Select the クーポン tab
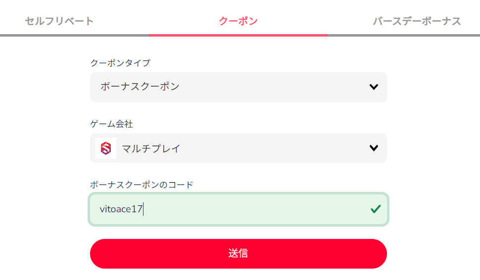480x280 pixels. click(x=238, y=21)
